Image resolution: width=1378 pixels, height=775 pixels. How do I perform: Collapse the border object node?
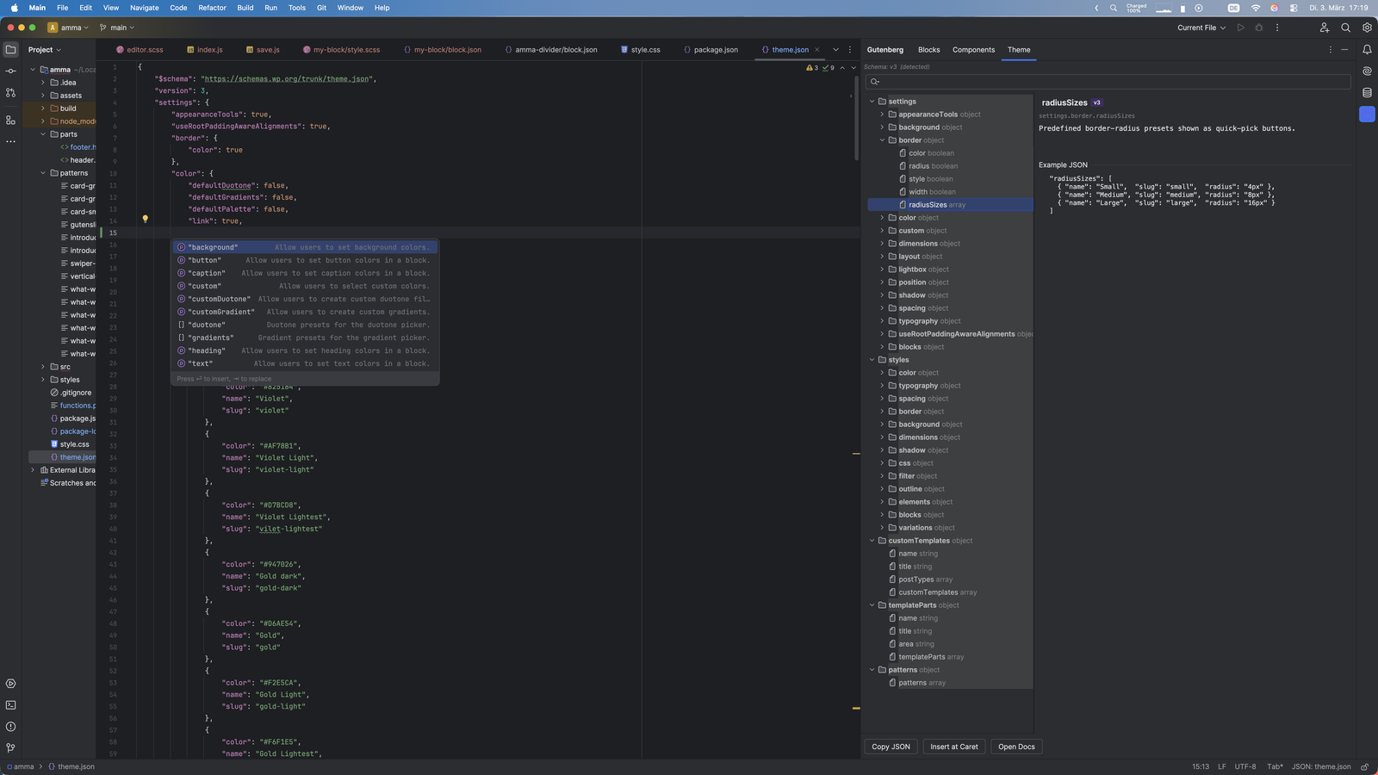(x=882, y=140)
